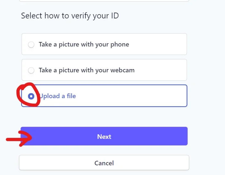The width and height of the screenshot is (225, 175).
Task: Click the 'Upload a file' option text
Action: click(58, 96)
